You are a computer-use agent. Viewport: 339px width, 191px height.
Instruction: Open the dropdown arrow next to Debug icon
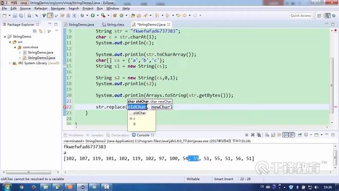tap(87, 15)
